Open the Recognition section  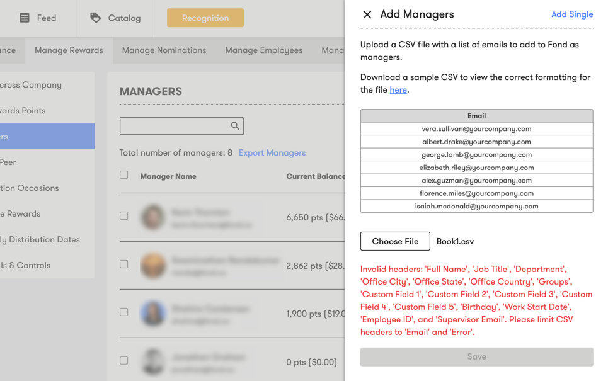click(x=205, y=18)
